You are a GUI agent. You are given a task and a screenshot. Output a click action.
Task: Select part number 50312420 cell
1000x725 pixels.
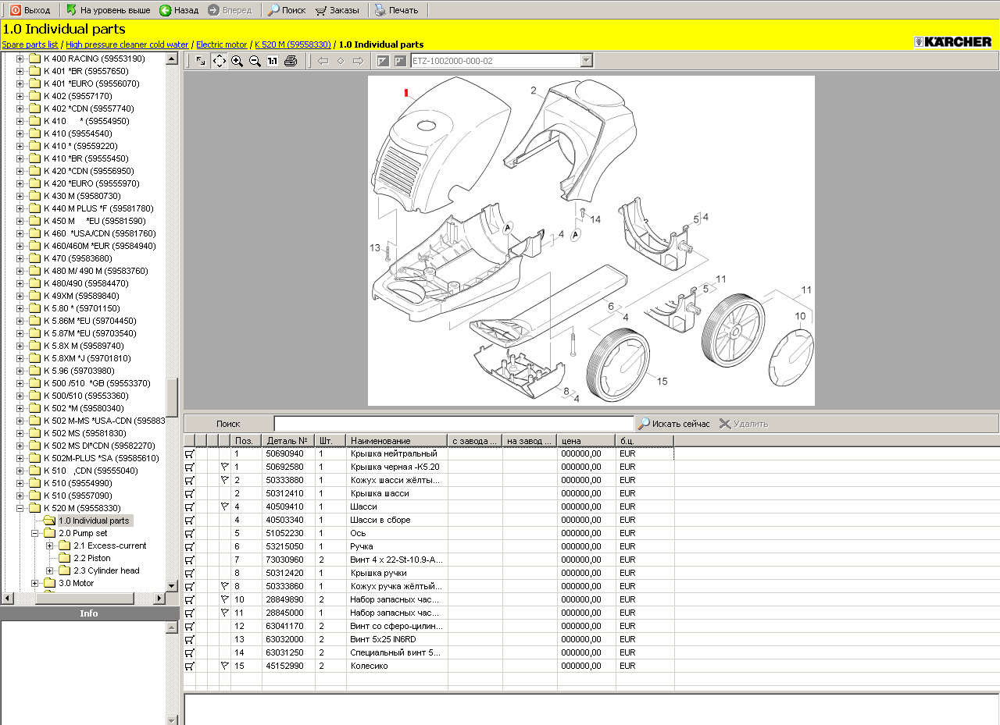click(287, 573)
